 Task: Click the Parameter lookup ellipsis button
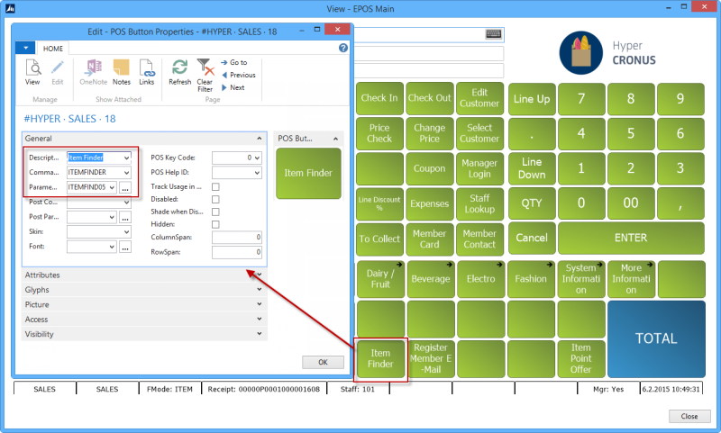125,187
